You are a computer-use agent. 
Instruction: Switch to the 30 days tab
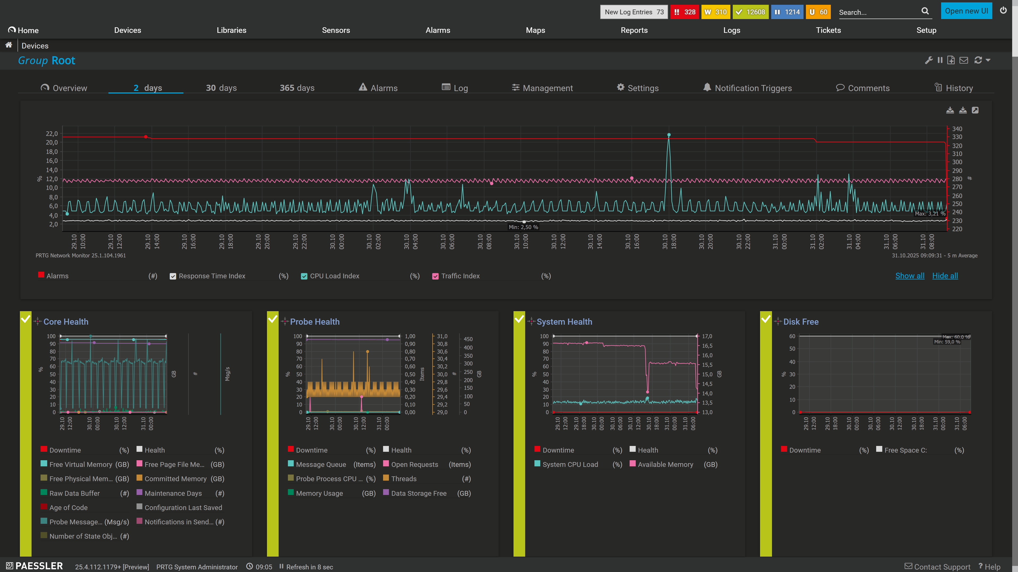point(221,88)
